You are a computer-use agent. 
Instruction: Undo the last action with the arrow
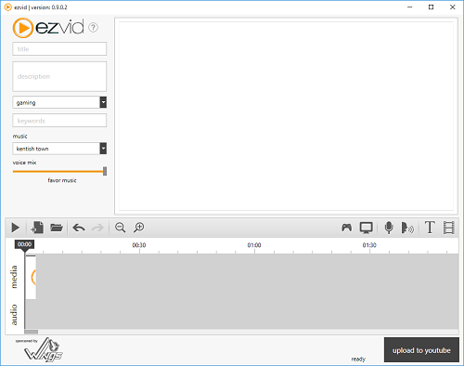[x=79, y=228]
